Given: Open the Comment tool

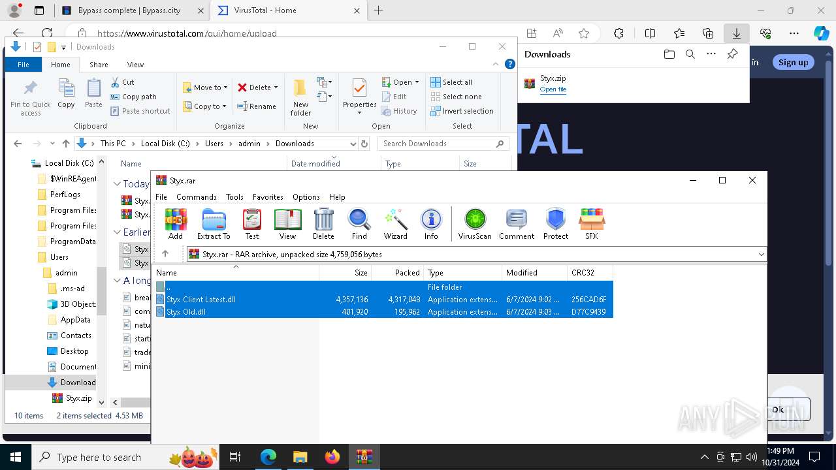Looking at the screenshot, I should (517, 224).
